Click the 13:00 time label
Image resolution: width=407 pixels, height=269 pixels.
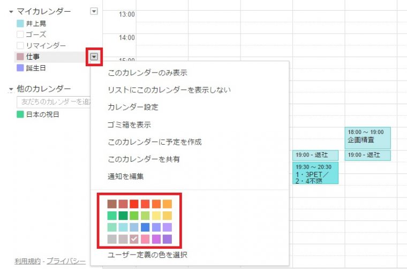point(127,14)
